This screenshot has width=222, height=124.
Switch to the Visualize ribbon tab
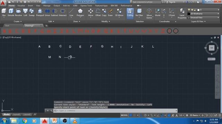click(21, 6)
